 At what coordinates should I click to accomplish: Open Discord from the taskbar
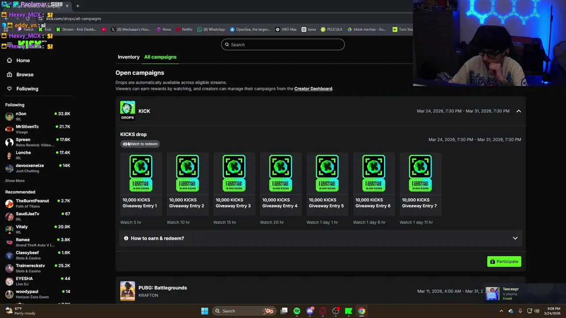[x=310, y=311]
